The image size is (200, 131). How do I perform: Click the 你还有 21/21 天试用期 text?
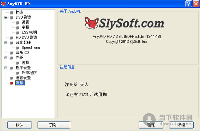(x=86, y=94)
